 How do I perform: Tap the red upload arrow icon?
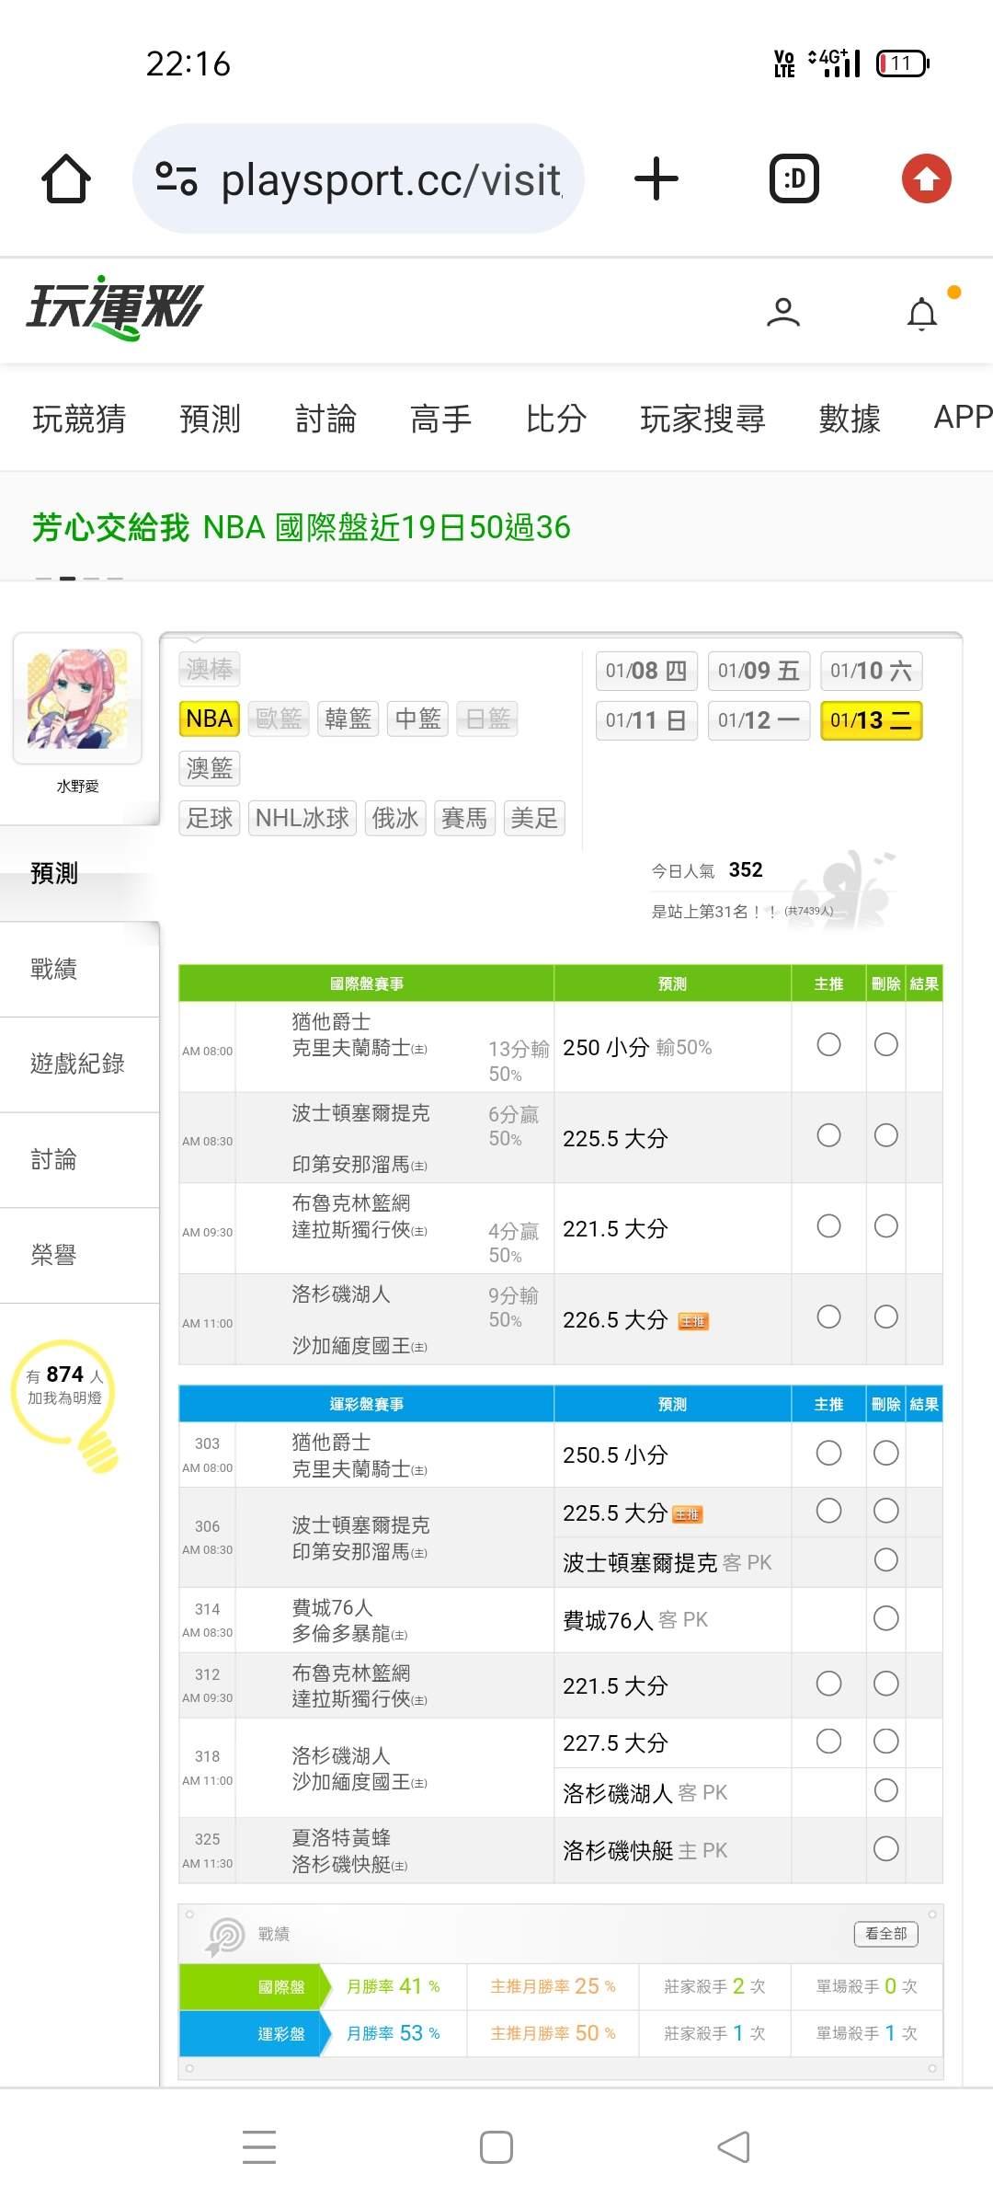point(926,178)
